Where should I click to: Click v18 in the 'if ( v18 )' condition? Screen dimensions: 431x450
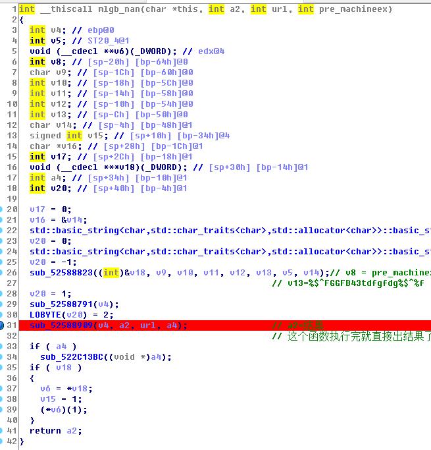[x=64, y=368]
